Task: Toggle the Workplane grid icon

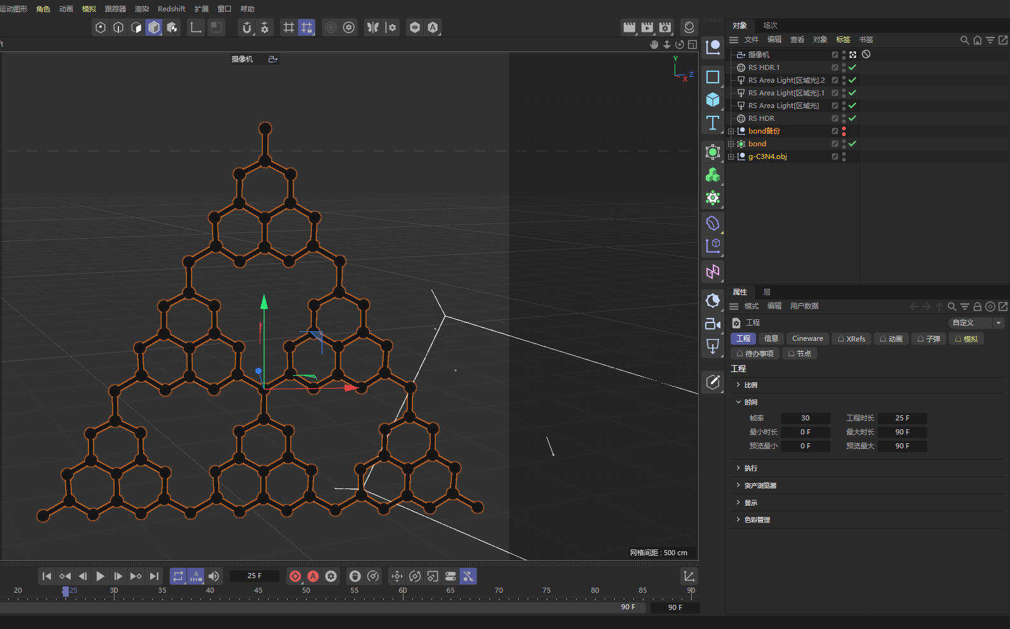Action: [x=289, y=27]
